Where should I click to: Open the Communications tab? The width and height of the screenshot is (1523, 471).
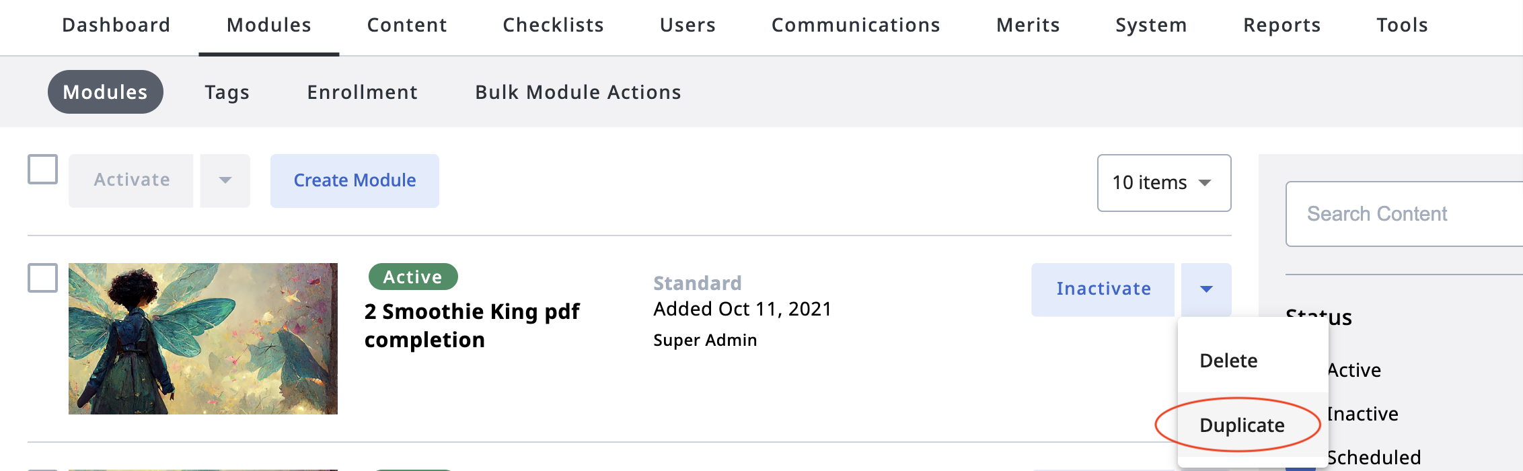(x=856, y=25)
